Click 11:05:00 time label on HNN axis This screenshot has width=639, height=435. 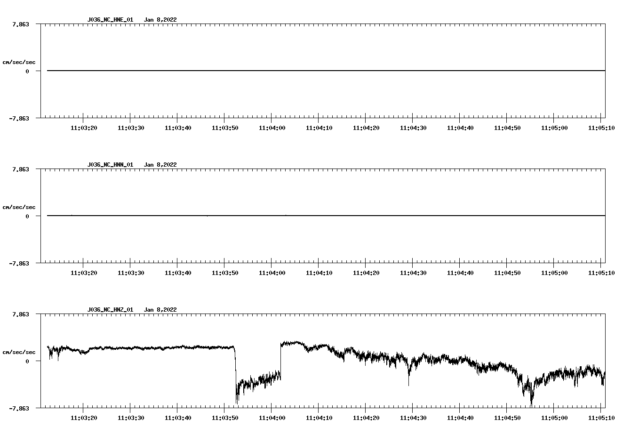pos(554,273)
